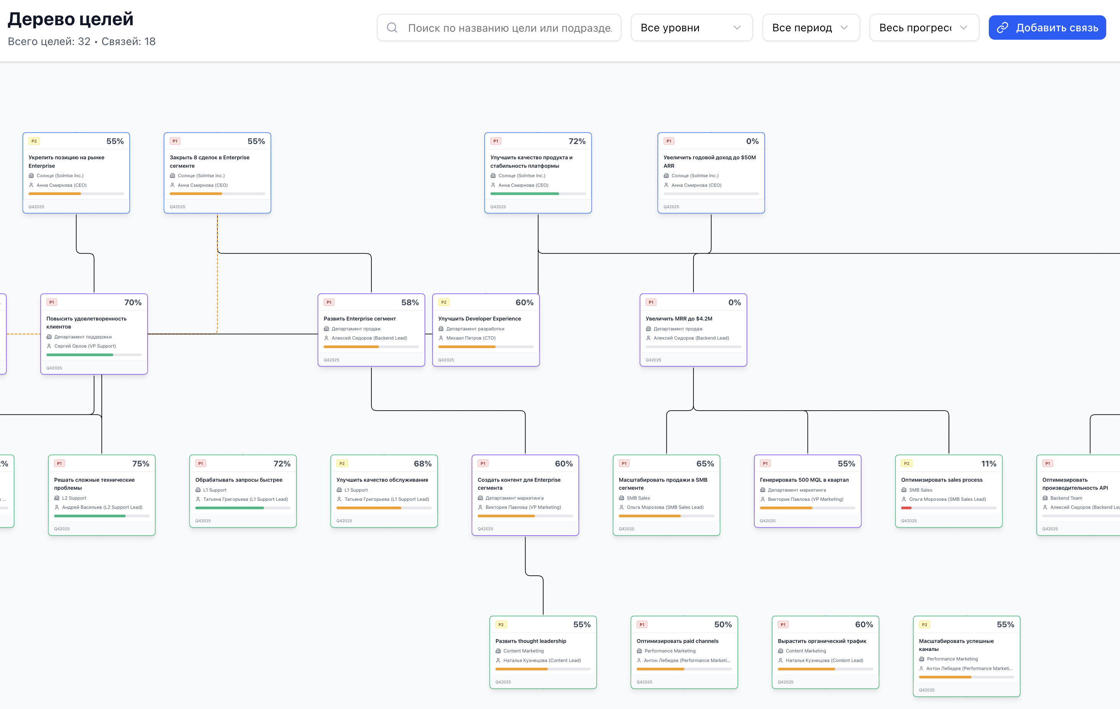The image size is (1120, 709).
Task: Open the Улучшить Developer Experience goal card
Action: 485,319
